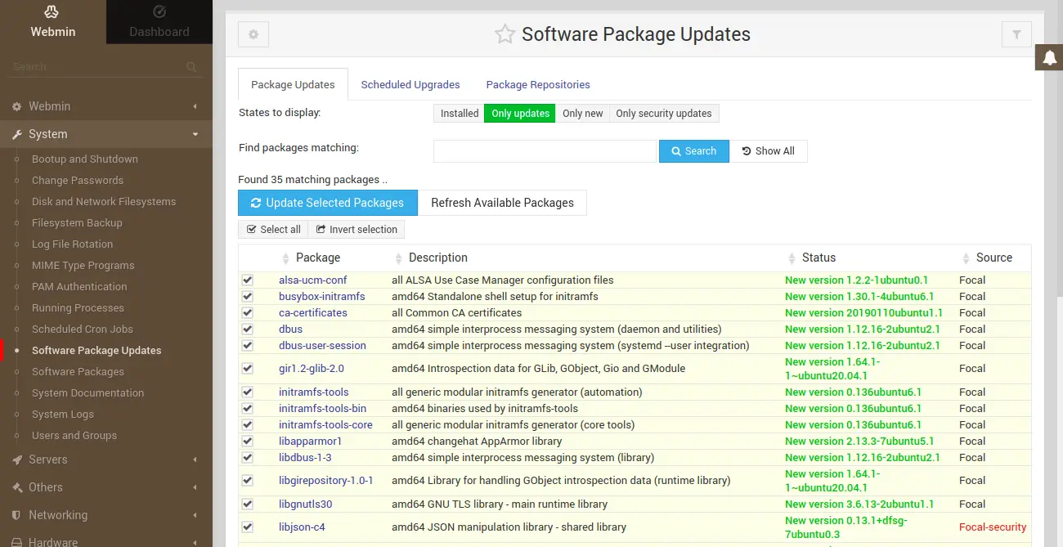Screen dimensions: 1063x547
Task: Click the Show All button
Action: point(769,151)
